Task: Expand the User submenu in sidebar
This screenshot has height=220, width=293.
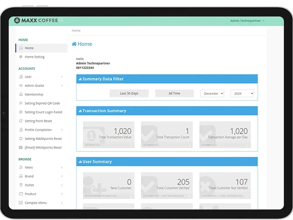Action: point(62,77)
